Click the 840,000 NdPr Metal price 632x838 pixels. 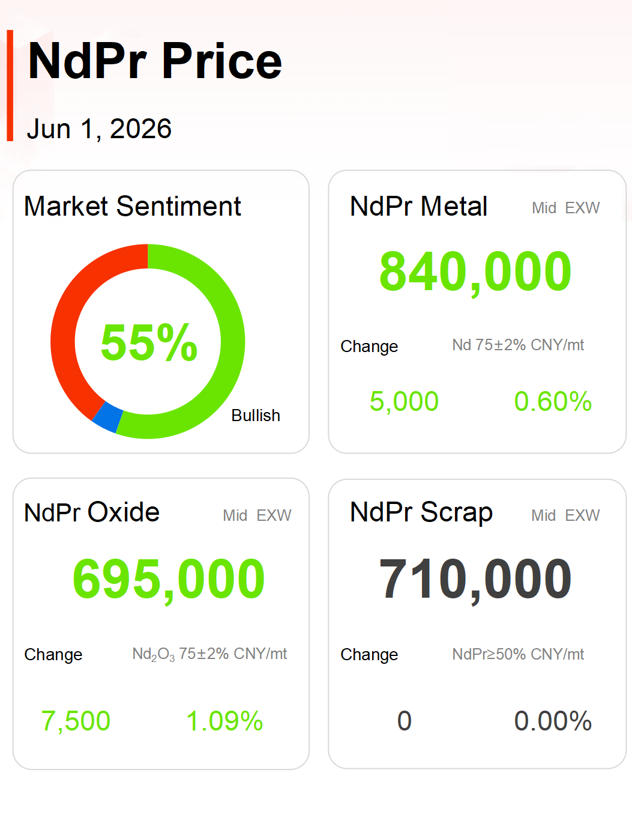tap(475, 272)
